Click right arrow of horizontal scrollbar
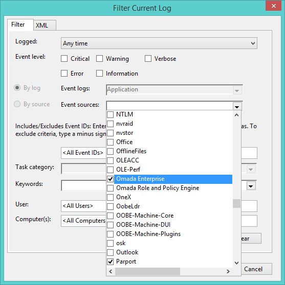Image resolution: width=285 pixels, height=285 pixels. point(228,272)
